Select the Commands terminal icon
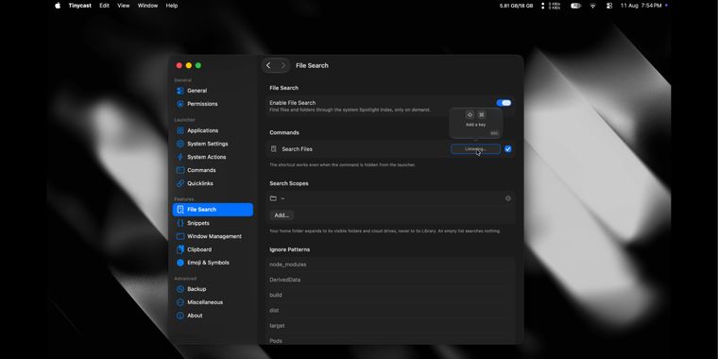This screenshot has height=359, width=718. 180,170
